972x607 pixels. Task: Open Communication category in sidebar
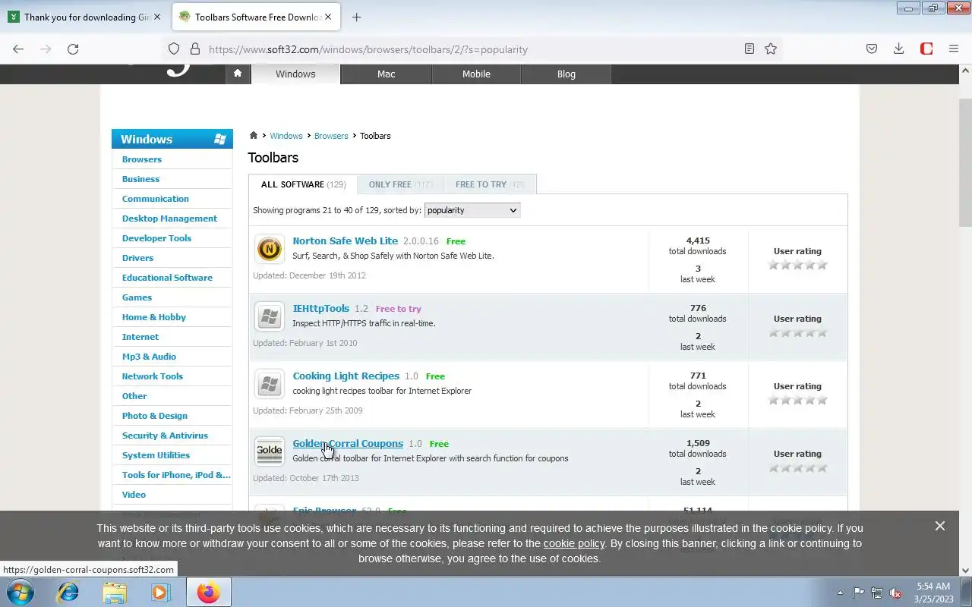(156, 199)
